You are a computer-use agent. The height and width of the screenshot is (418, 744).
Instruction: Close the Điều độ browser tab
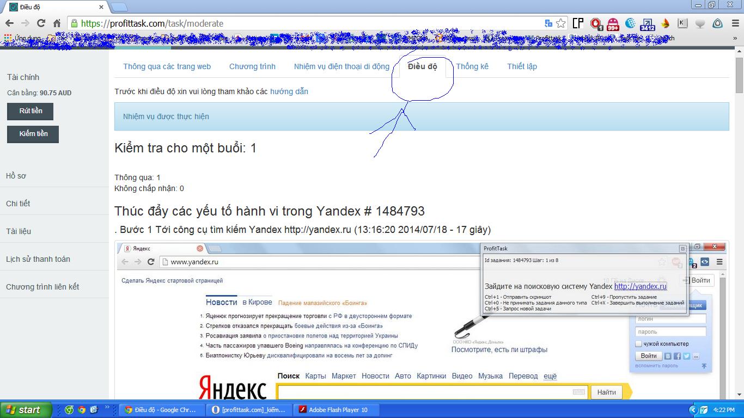click(x=101, y=7)
